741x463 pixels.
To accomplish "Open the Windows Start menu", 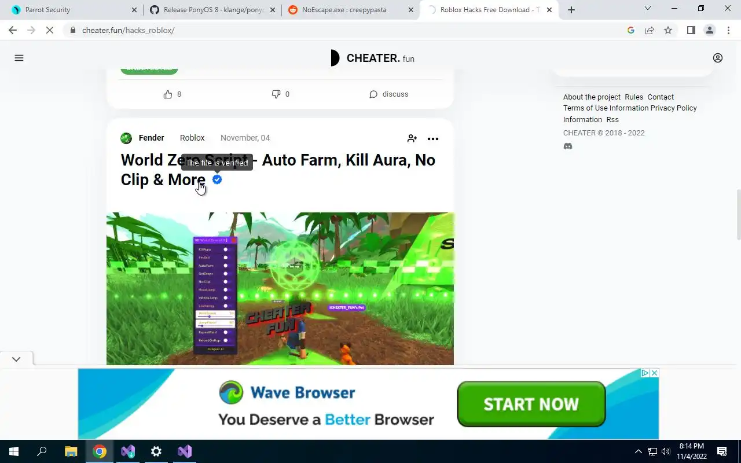I will tap(14, 451).
